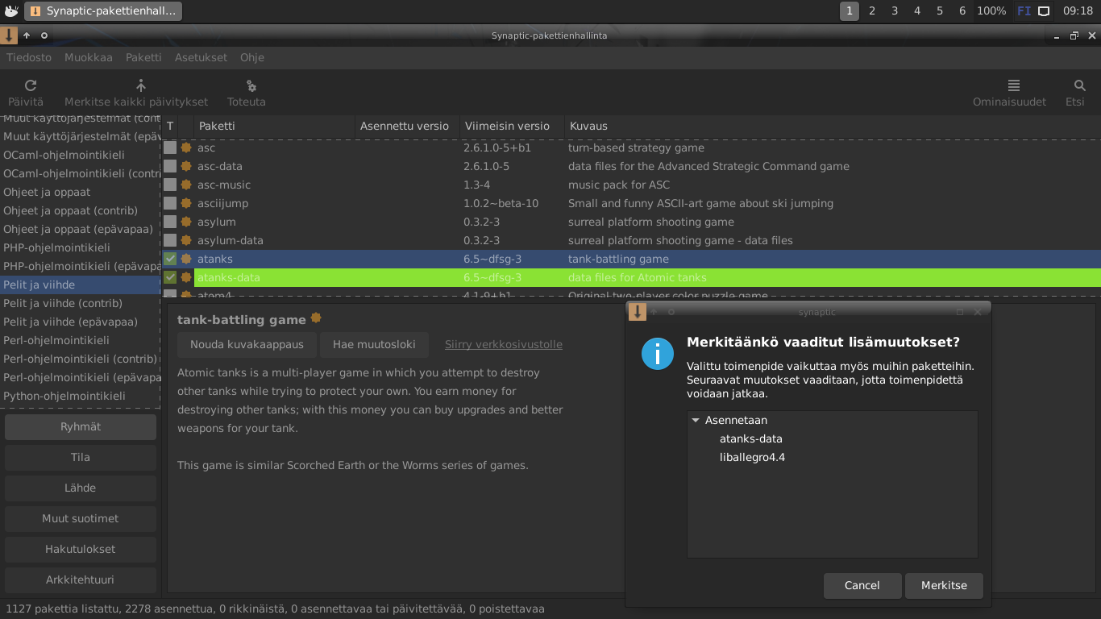This screenshot has width=1101, height=619.
Task: Collapse the Asennetaan tree expander
Action: [x=696, y=420]
